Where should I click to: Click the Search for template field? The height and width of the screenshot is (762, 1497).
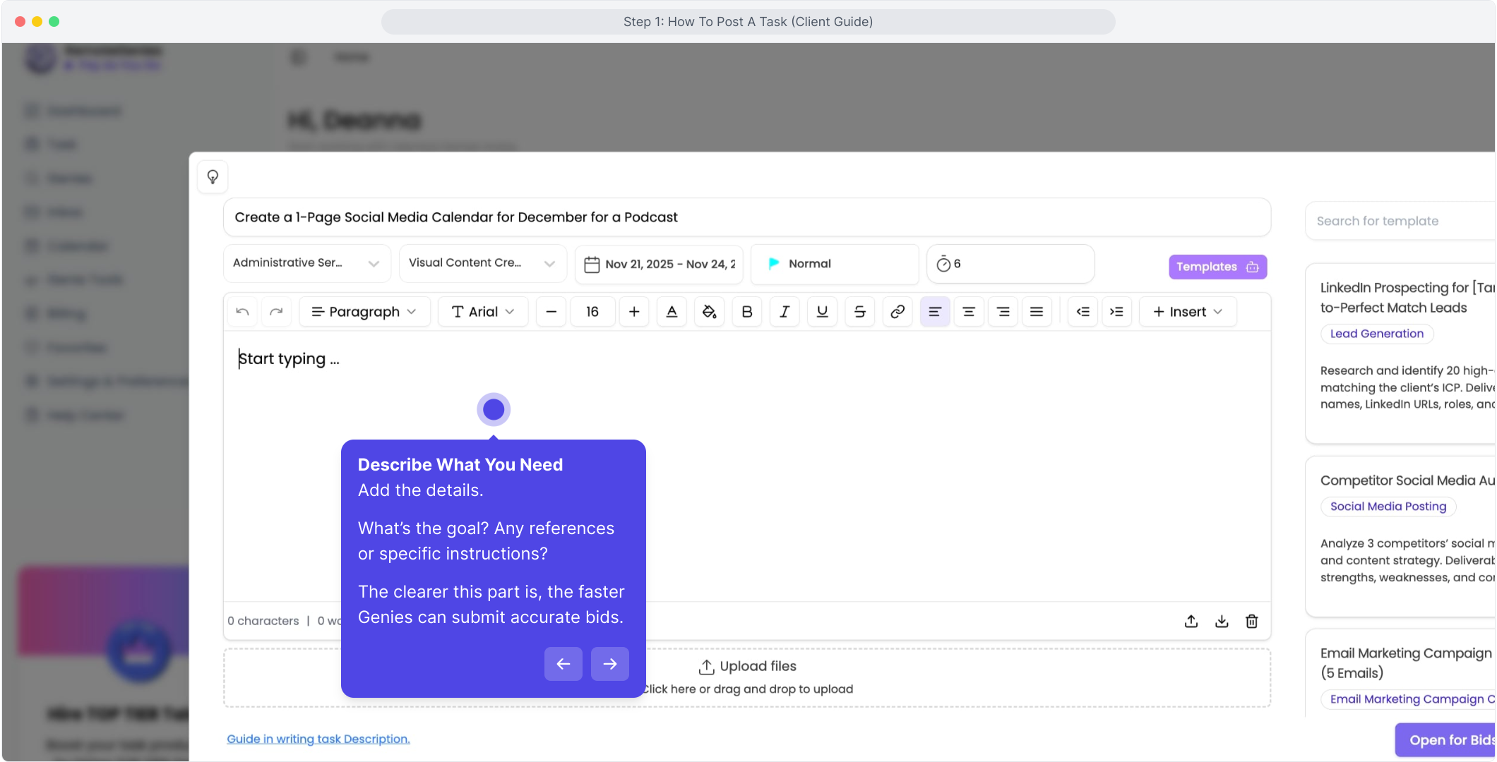[x=1398, y=221]
